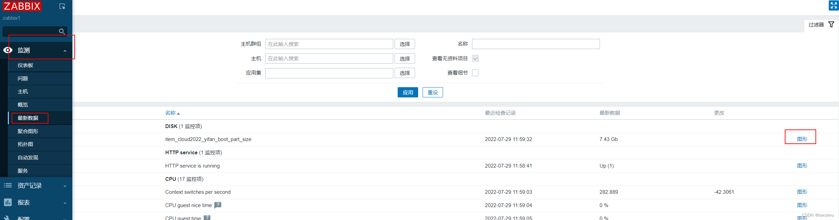Click the sidebar search magnifier icon

pos(62,31)
